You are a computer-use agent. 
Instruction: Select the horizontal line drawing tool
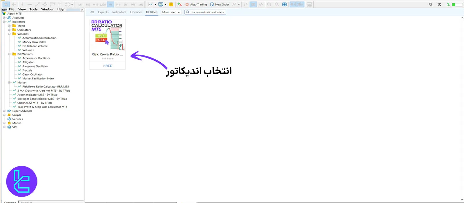pos(30,4)
